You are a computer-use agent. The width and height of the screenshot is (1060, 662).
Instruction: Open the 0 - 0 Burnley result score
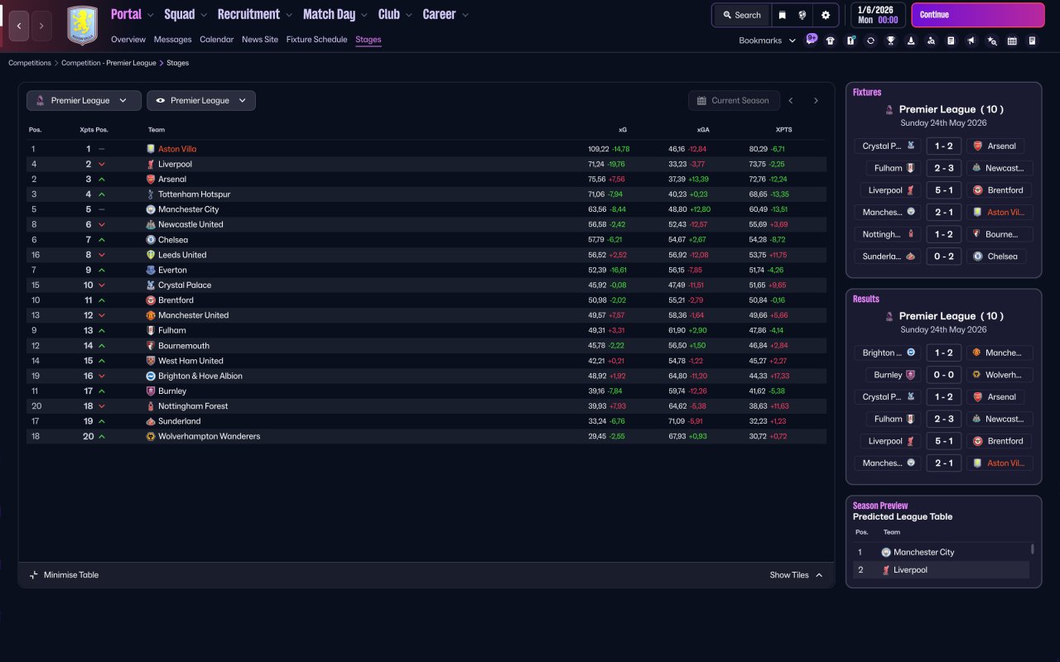click(943, 375)
